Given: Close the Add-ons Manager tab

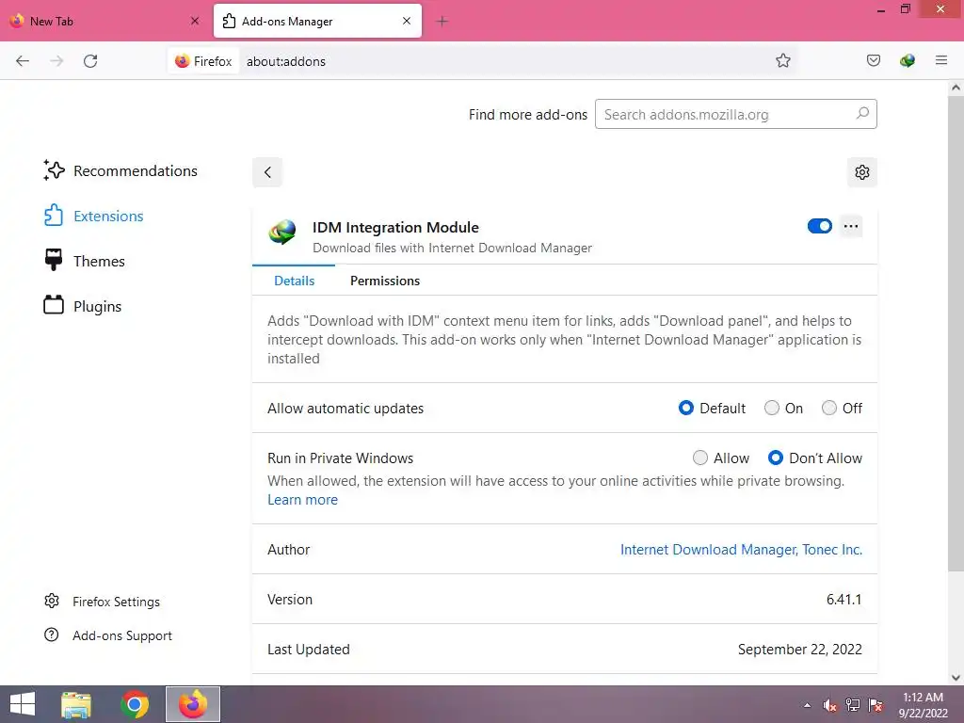Looking at the screenshot, I should pos(407,21).
